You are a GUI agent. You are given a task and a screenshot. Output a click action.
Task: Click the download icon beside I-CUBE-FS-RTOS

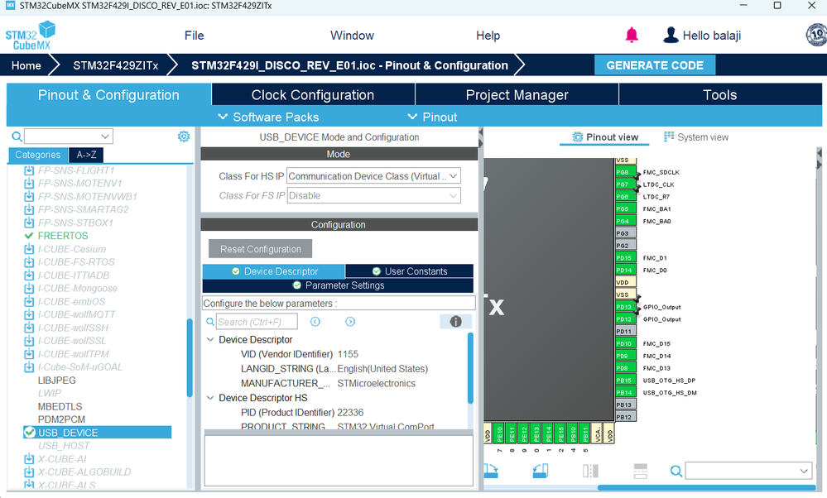pyautogui.click(x=29, y=262)
